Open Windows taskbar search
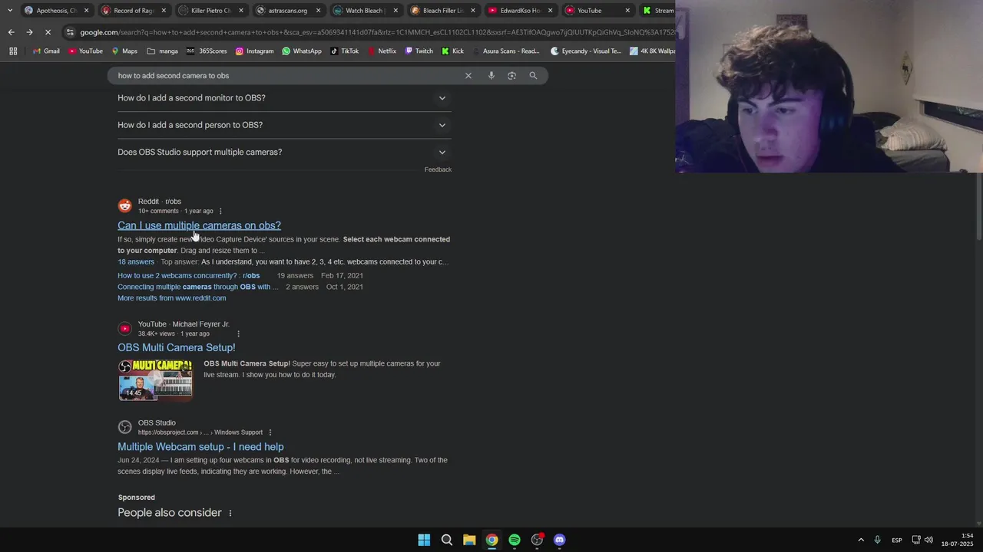Viewport: 983px width, 552px height. [x=446, y=540]
